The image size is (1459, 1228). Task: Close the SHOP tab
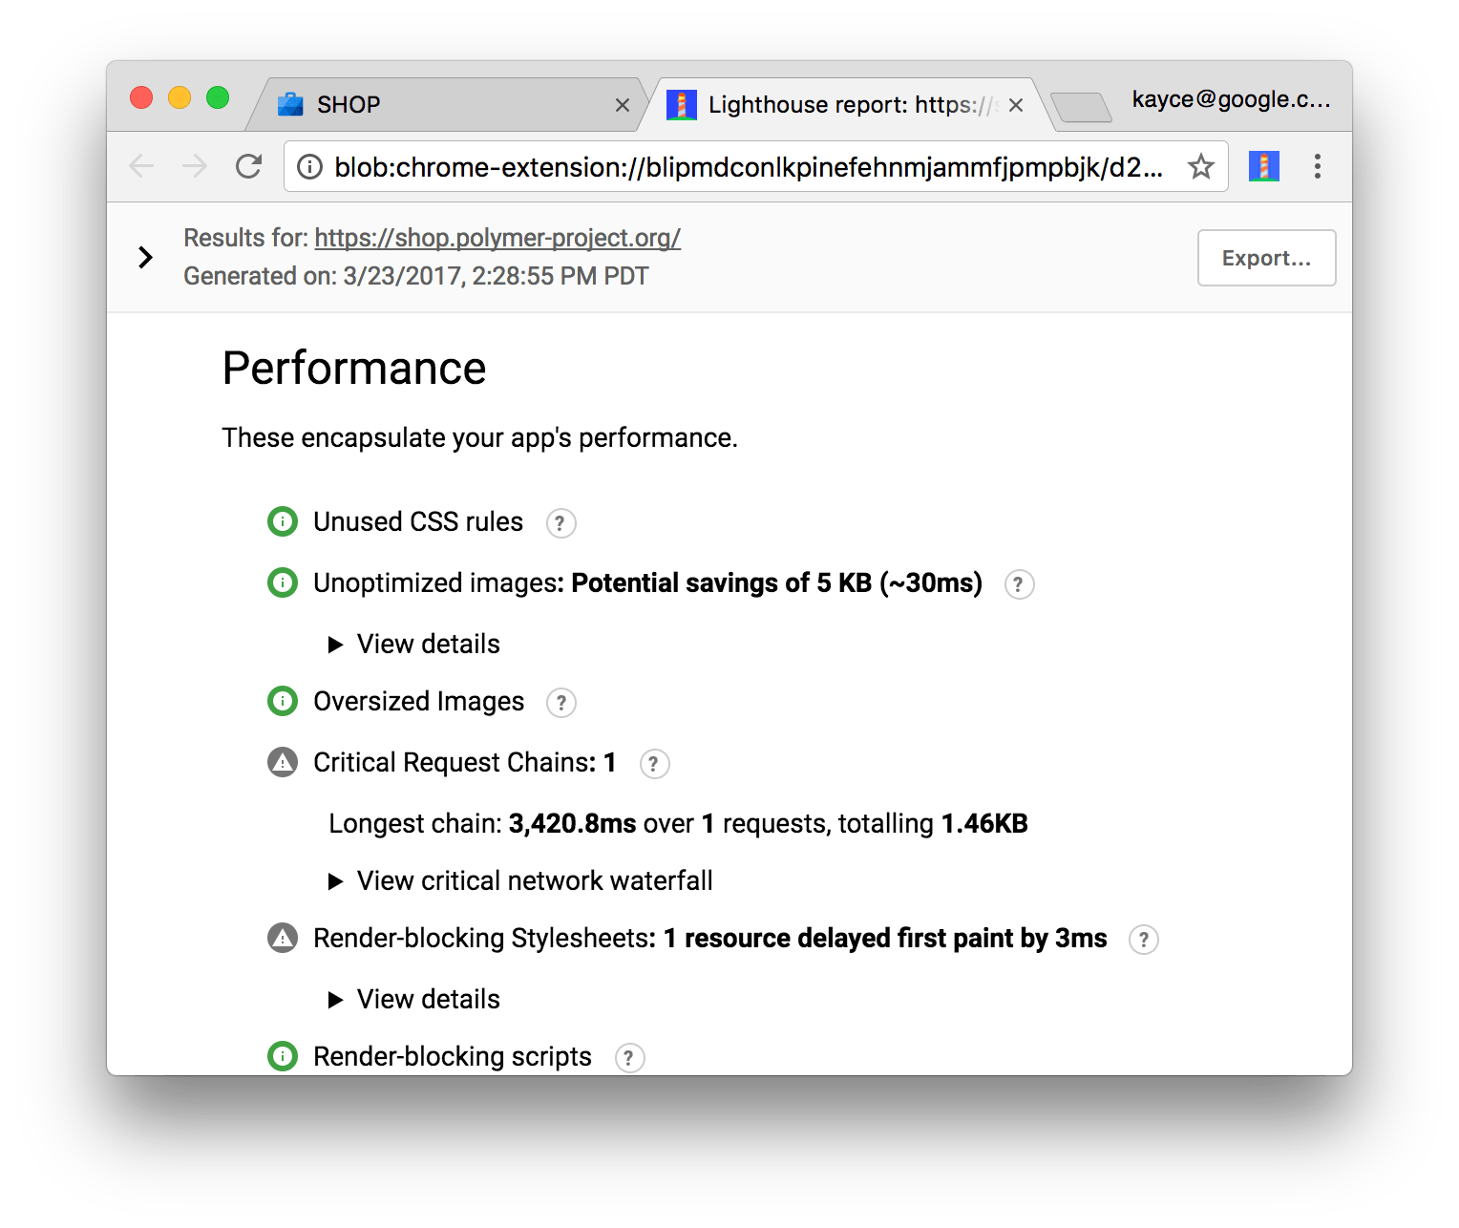pos(623,105)
